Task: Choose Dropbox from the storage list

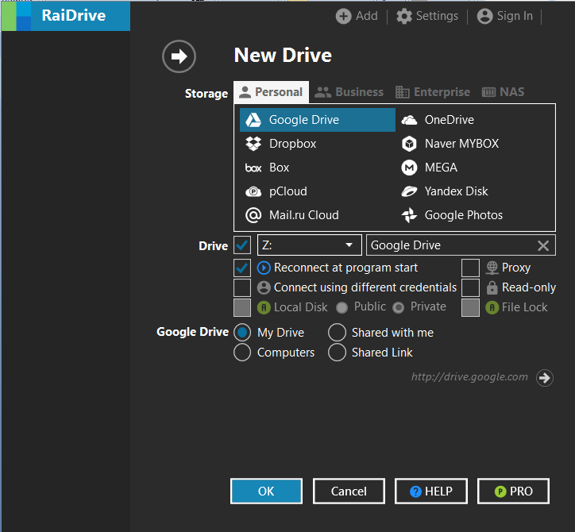Action: (292, 144)
